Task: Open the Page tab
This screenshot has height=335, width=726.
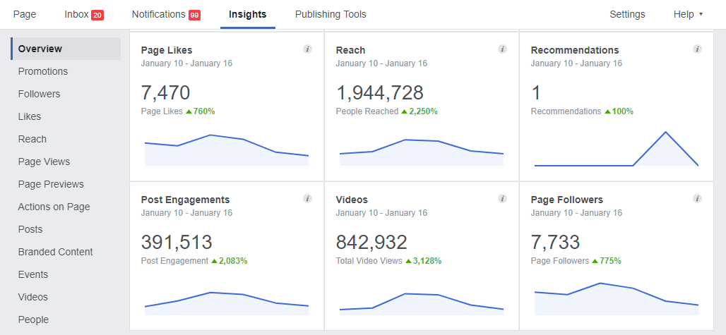Action: (x=25, y=14)
